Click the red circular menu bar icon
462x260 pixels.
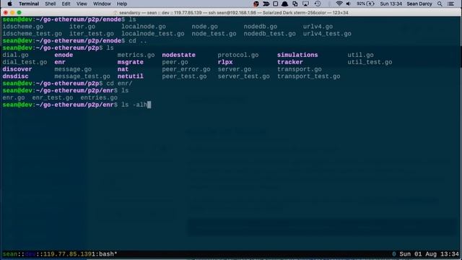[256, 4]
